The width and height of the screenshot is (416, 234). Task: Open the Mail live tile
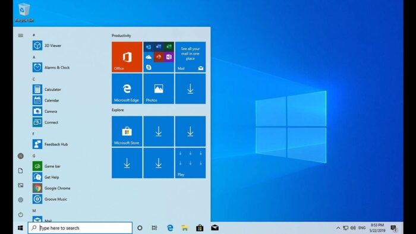(x=190, y=56)
